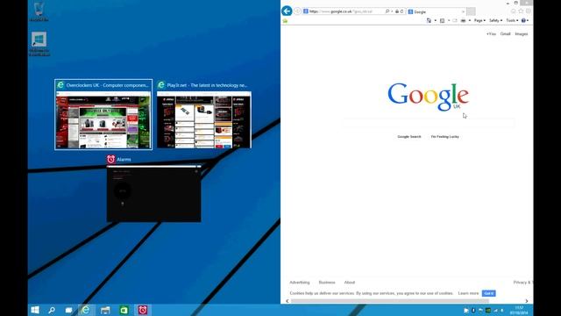Select the Google tab in Internet Explorer
This screenshot has height=316, width=561.
(436, 11)
